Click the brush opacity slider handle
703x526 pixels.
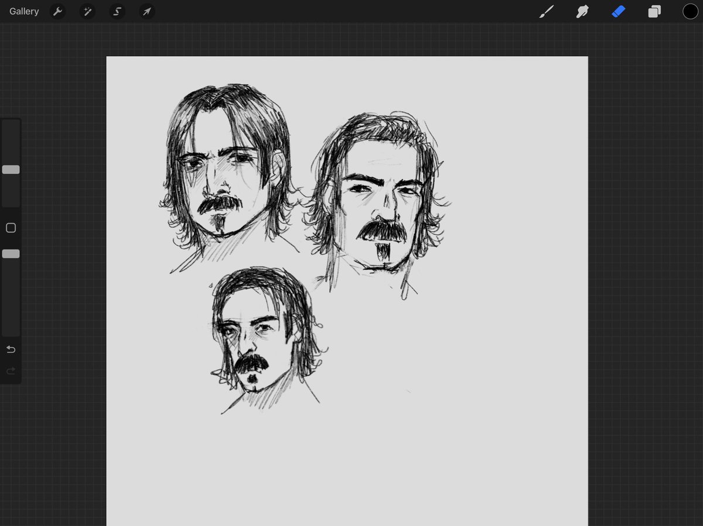pyautogui.click(x=11, y=254)
